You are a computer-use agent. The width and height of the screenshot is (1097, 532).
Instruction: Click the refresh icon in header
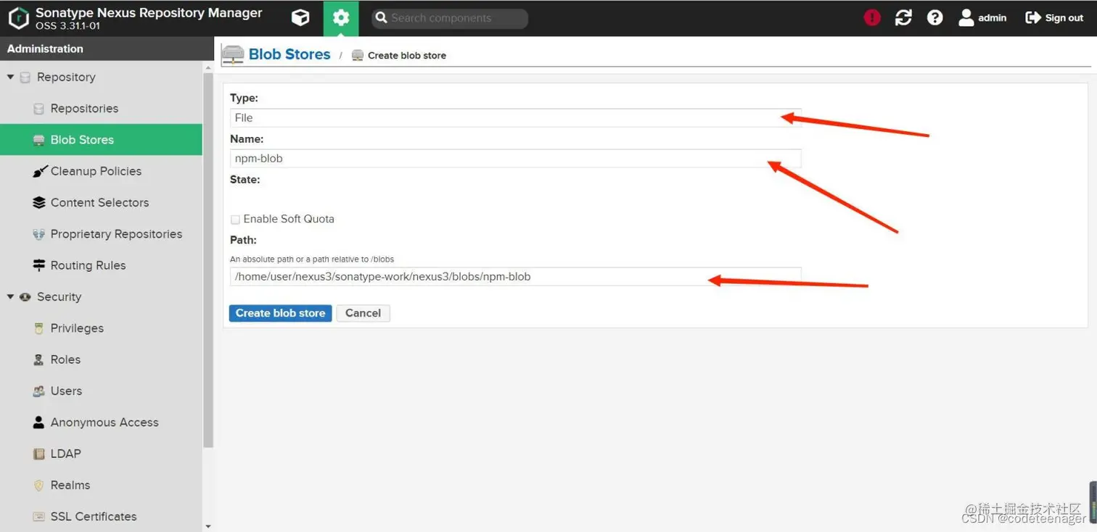point(903,18)
